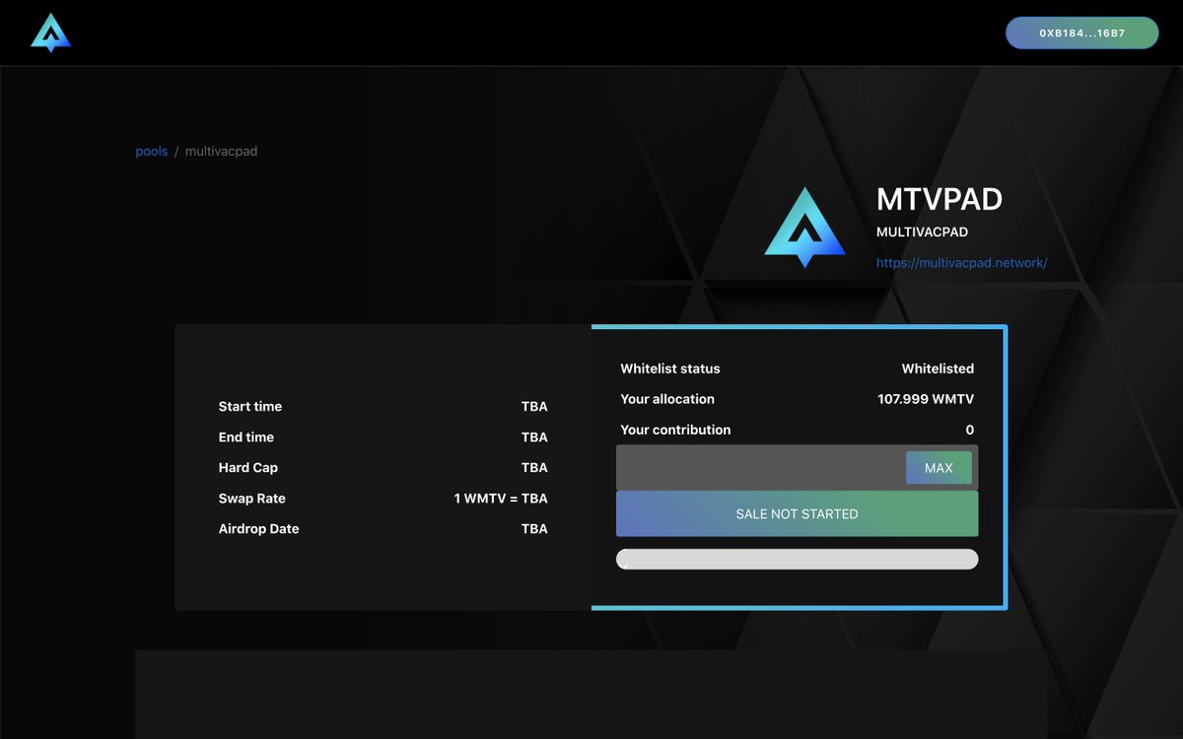Click the MULTIVACPAD subtitle
The height and width of the screenshot is (739, 1183).
922,233
